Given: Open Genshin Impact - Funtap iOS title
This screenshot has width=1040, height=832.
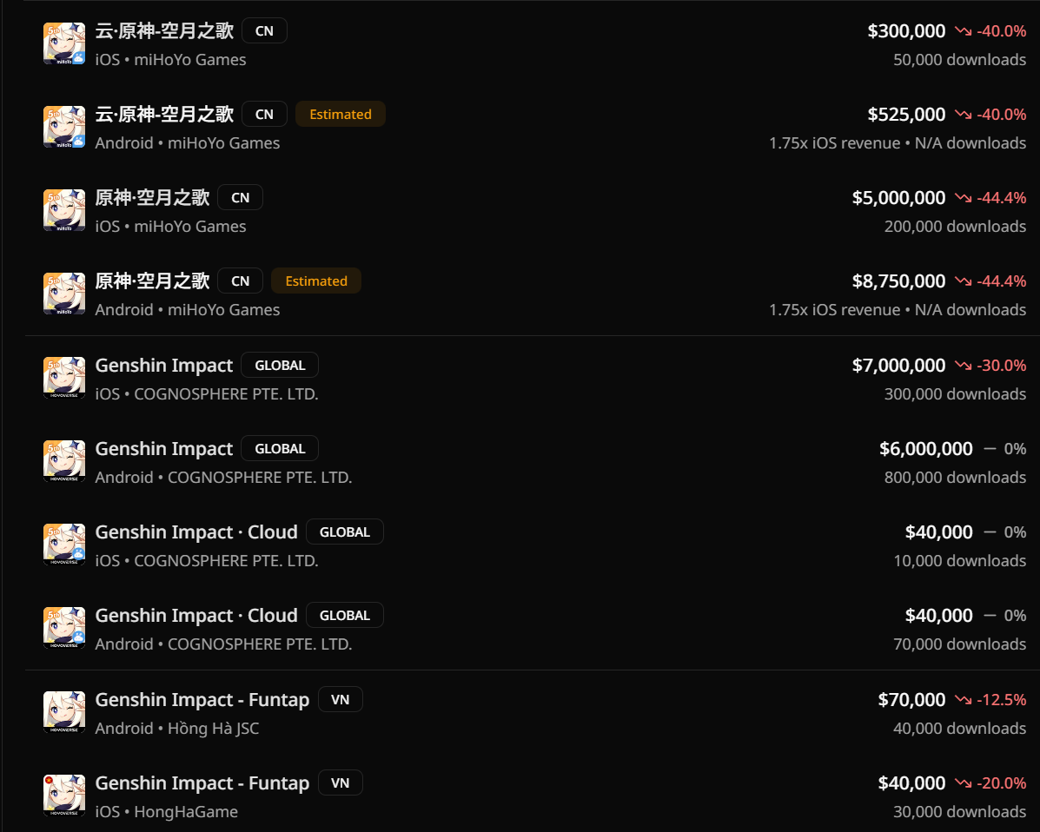Looking at the screenshot, I should pyautogui.click(x=202, y=783).
